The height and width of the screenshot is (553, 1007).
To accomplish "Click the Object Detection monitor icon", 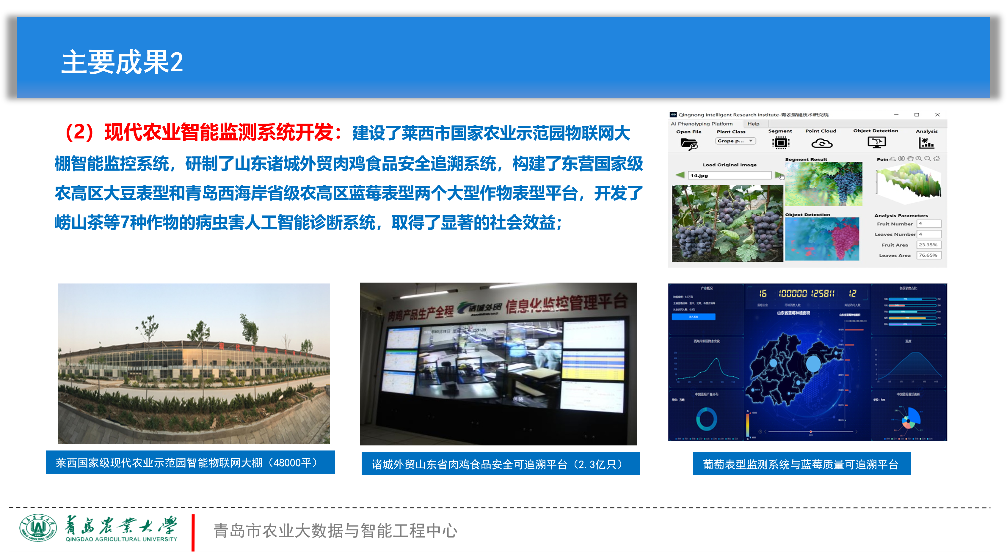I will [876, 143].
